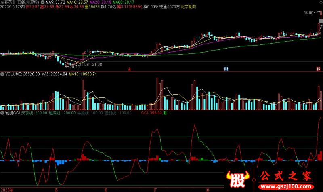
Task: Click the gray box at chart's right edge
Action: pos(321,21)
